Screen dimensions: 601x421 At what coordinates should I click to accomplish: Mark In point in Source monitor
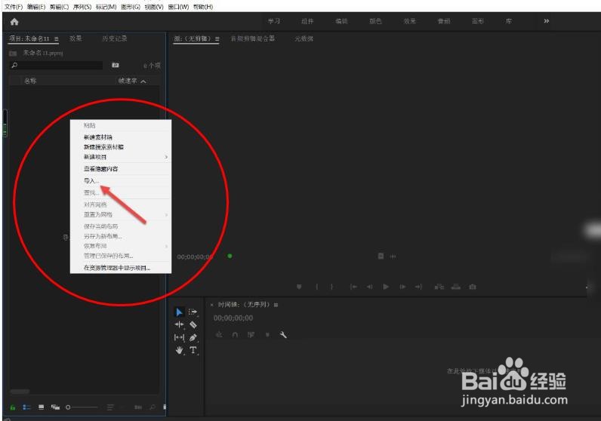[316, 287]
